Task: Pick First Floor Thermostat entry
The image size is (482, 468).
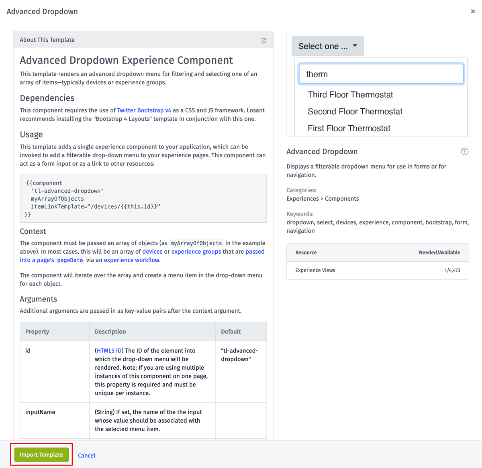Action: click(349, 128)
